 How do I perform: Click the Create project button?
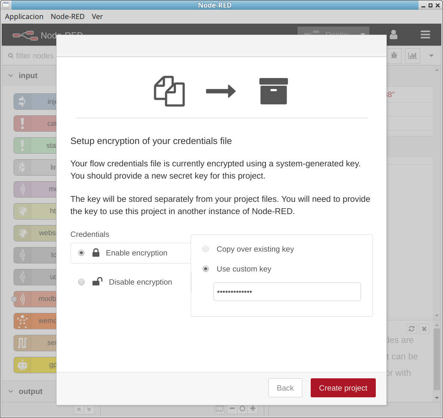coord(343,388)
